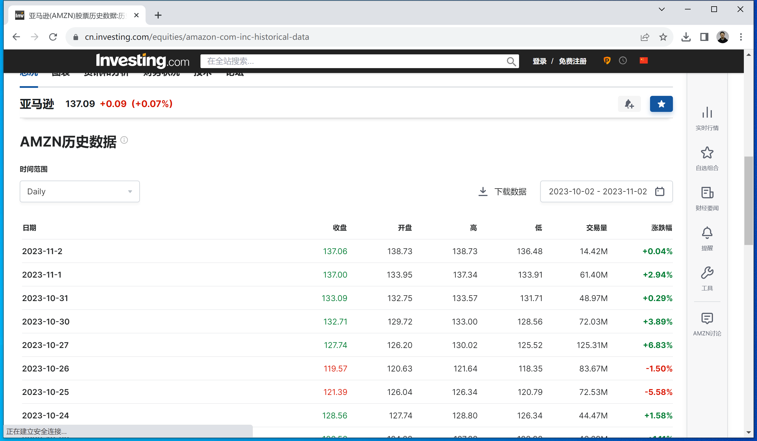This screenshot has height=441, width=757.
Task: Click the +6.83% change value
Action: tap(657, 345)
